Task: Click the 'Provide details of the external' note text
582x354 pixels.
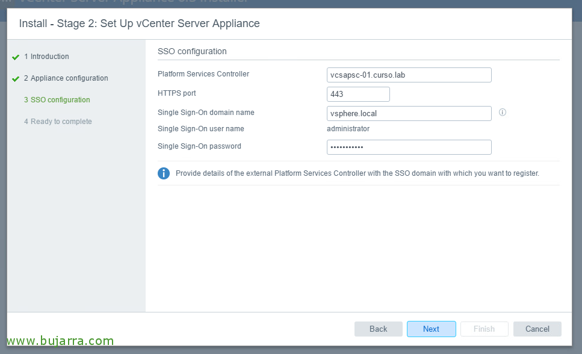Action: click(358, 173)
